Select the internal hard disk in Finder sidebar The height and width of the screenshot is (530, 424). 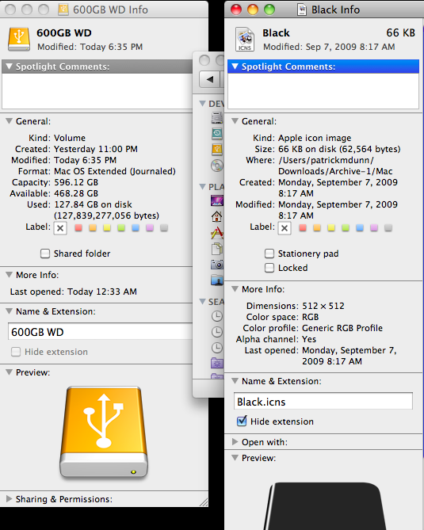216,117
